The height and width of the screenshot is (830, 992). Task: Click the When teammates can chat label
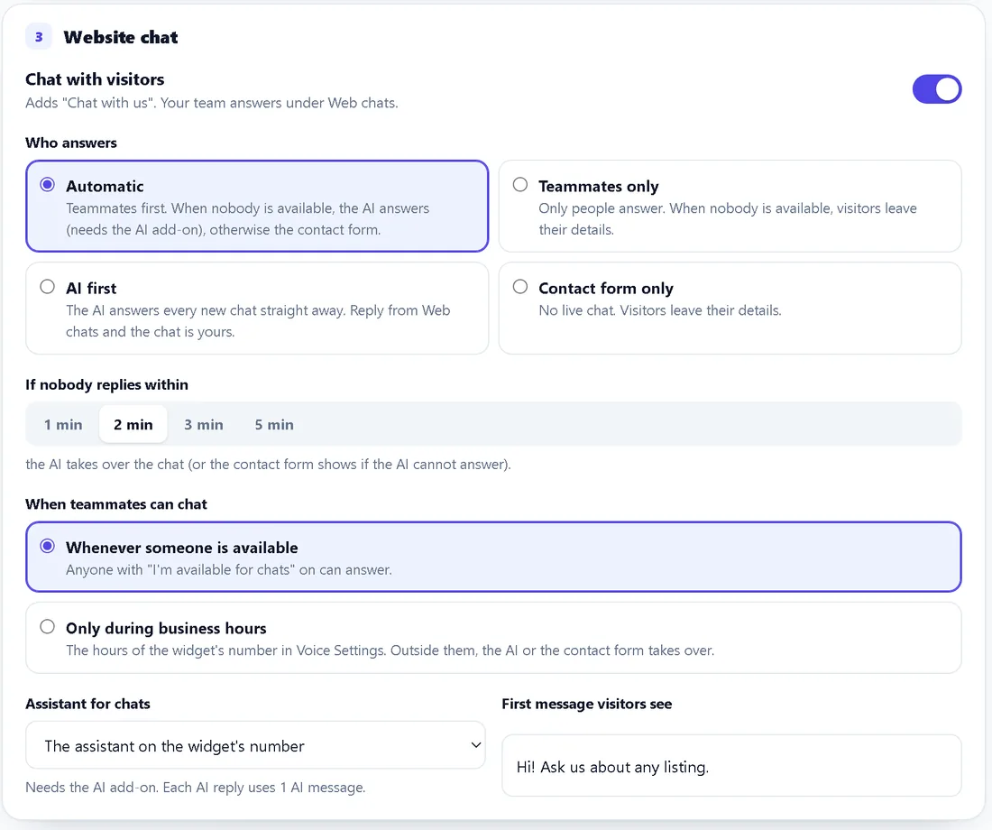(x=116, y=504)
